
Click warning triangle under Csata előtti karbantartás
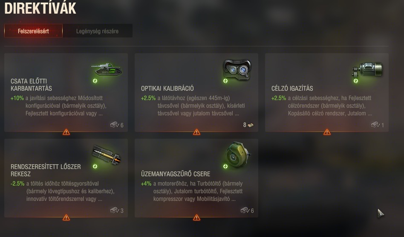[x=66, y=132]
